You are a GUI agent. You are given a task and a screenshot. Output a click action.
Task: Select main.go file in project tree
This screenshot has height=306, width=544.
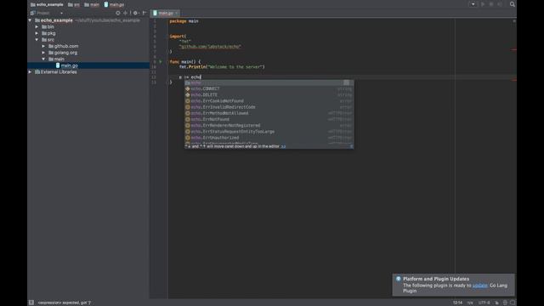click(67, 65)
